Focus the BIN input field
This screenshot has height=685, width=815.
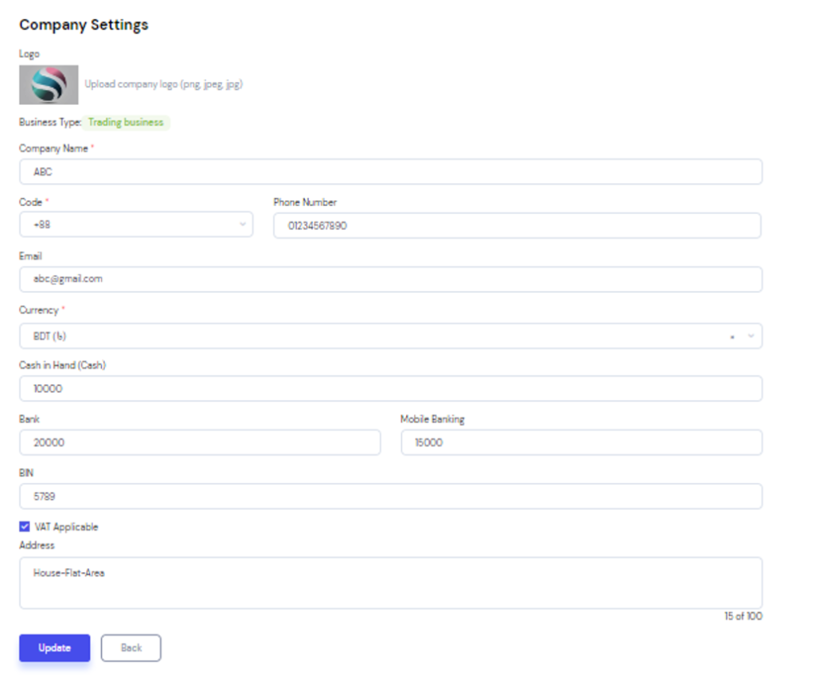pos(391,496)
